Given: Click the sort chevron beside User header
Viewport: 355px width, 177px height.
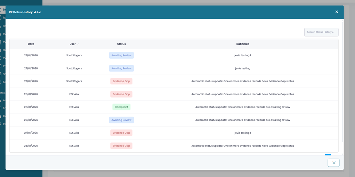Looking at the screenshot, I should [x=78, y=44].
